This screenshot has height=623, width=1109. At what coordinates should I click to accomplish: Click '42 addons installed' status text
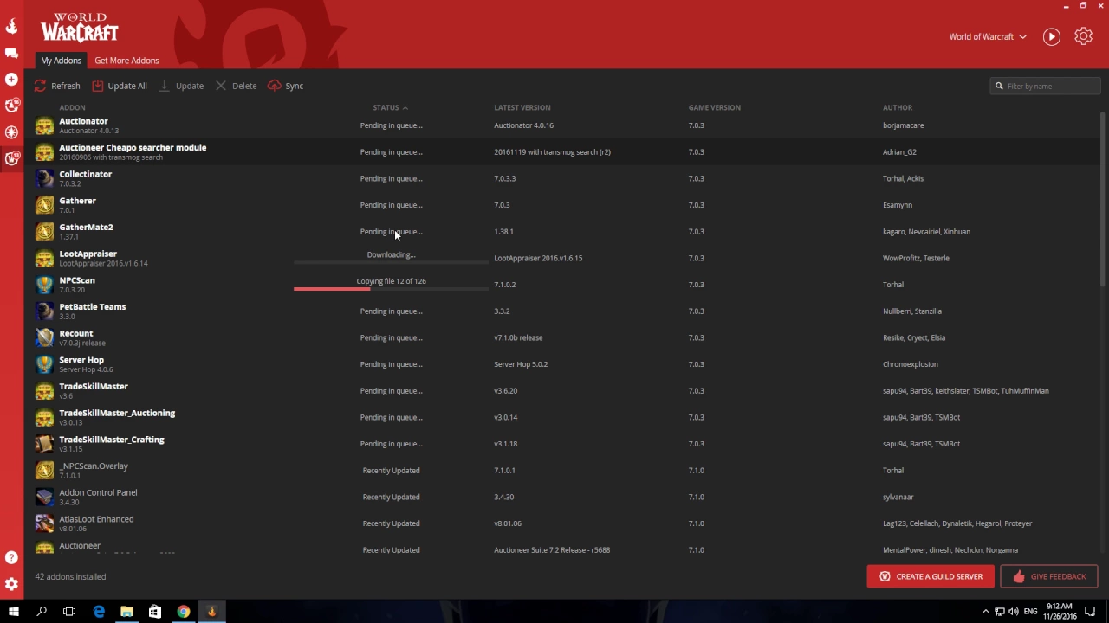70,576
